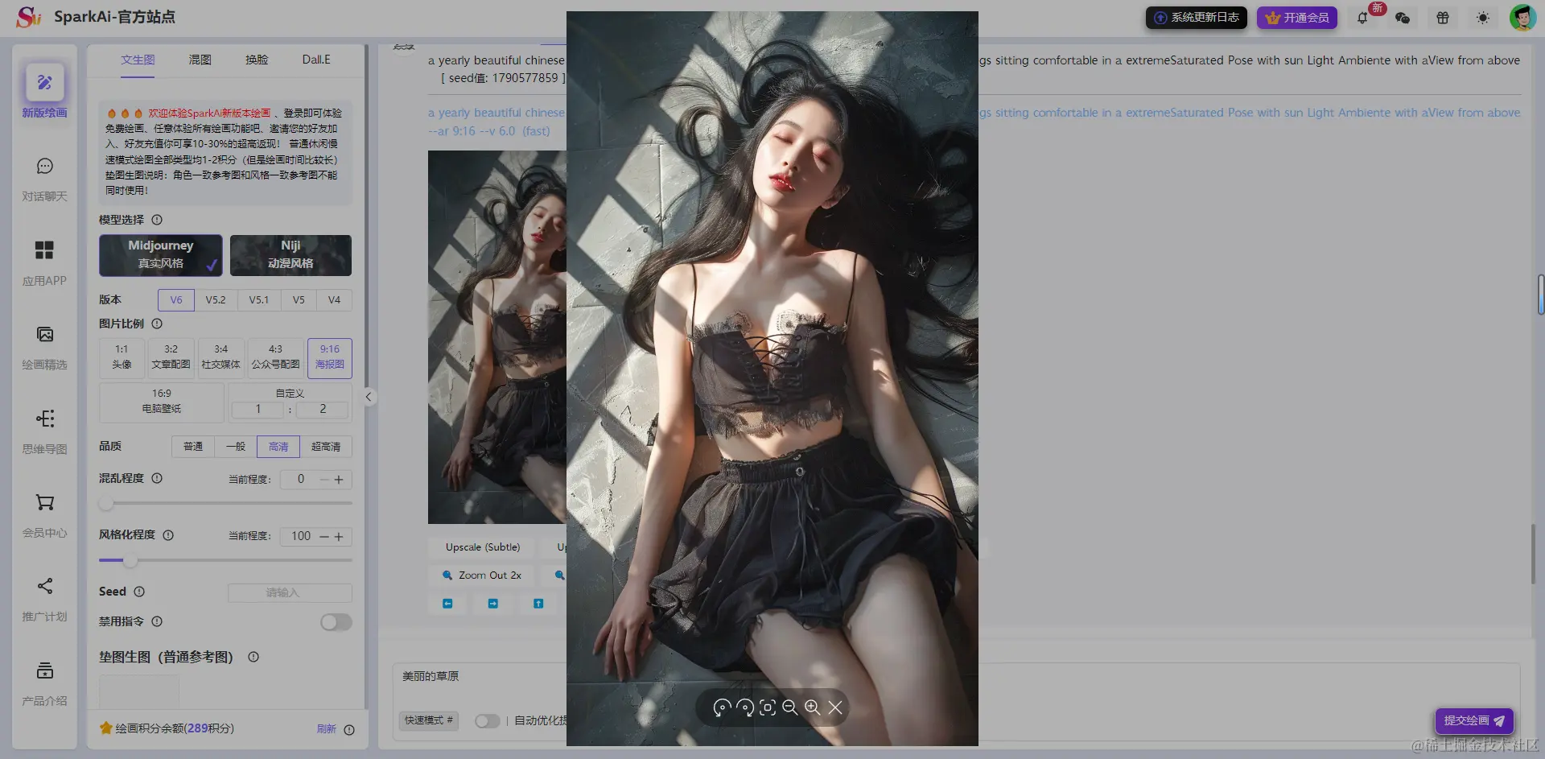Screen dimensions: 1545x759
Task: Click the Seed 请输入 input field
Action: click(x=289, y=592)
